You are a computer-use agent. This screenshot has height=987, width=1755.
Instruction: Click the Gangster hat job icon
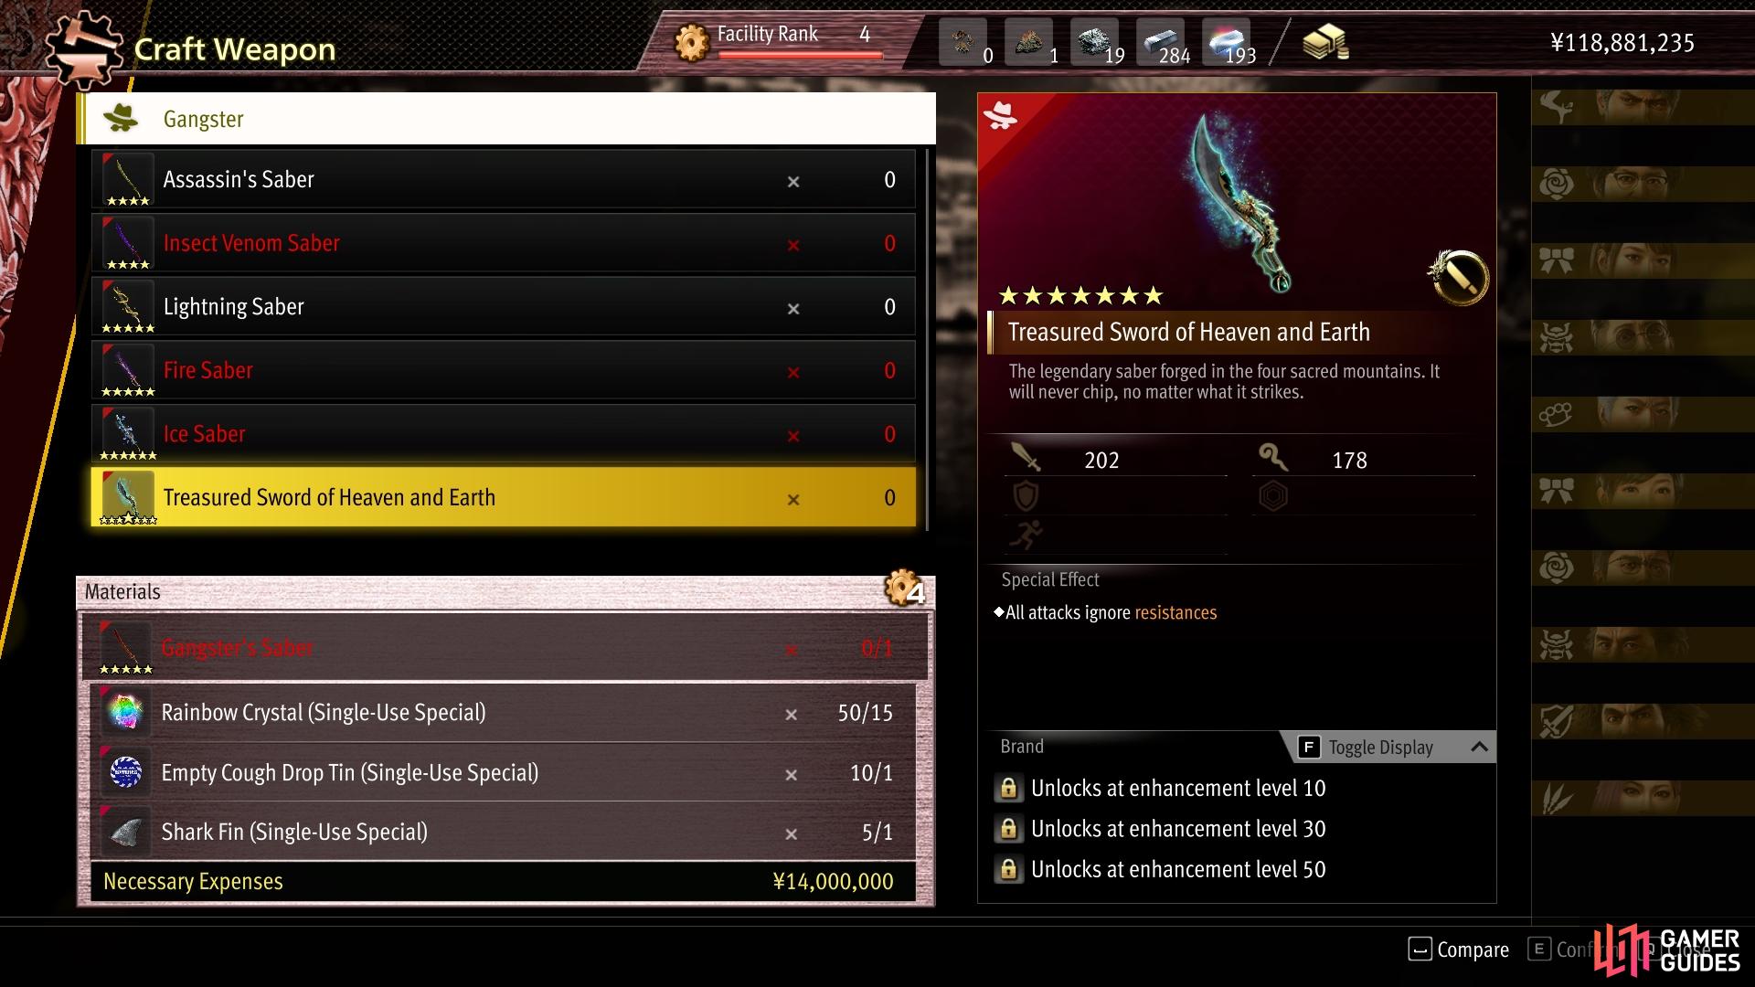pos(121,118)
